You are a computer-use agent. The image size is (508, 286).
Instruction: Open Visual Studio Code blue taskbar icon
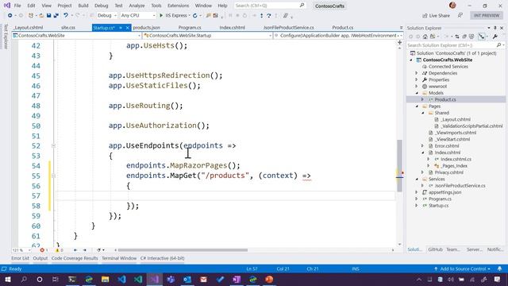pos(121,279)
